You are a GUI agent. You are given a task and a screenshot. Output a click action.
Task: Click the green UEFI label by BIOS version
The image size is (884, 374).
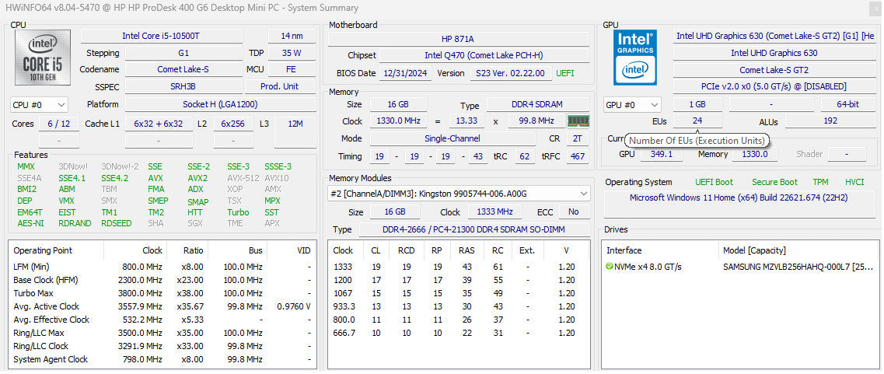565,73
